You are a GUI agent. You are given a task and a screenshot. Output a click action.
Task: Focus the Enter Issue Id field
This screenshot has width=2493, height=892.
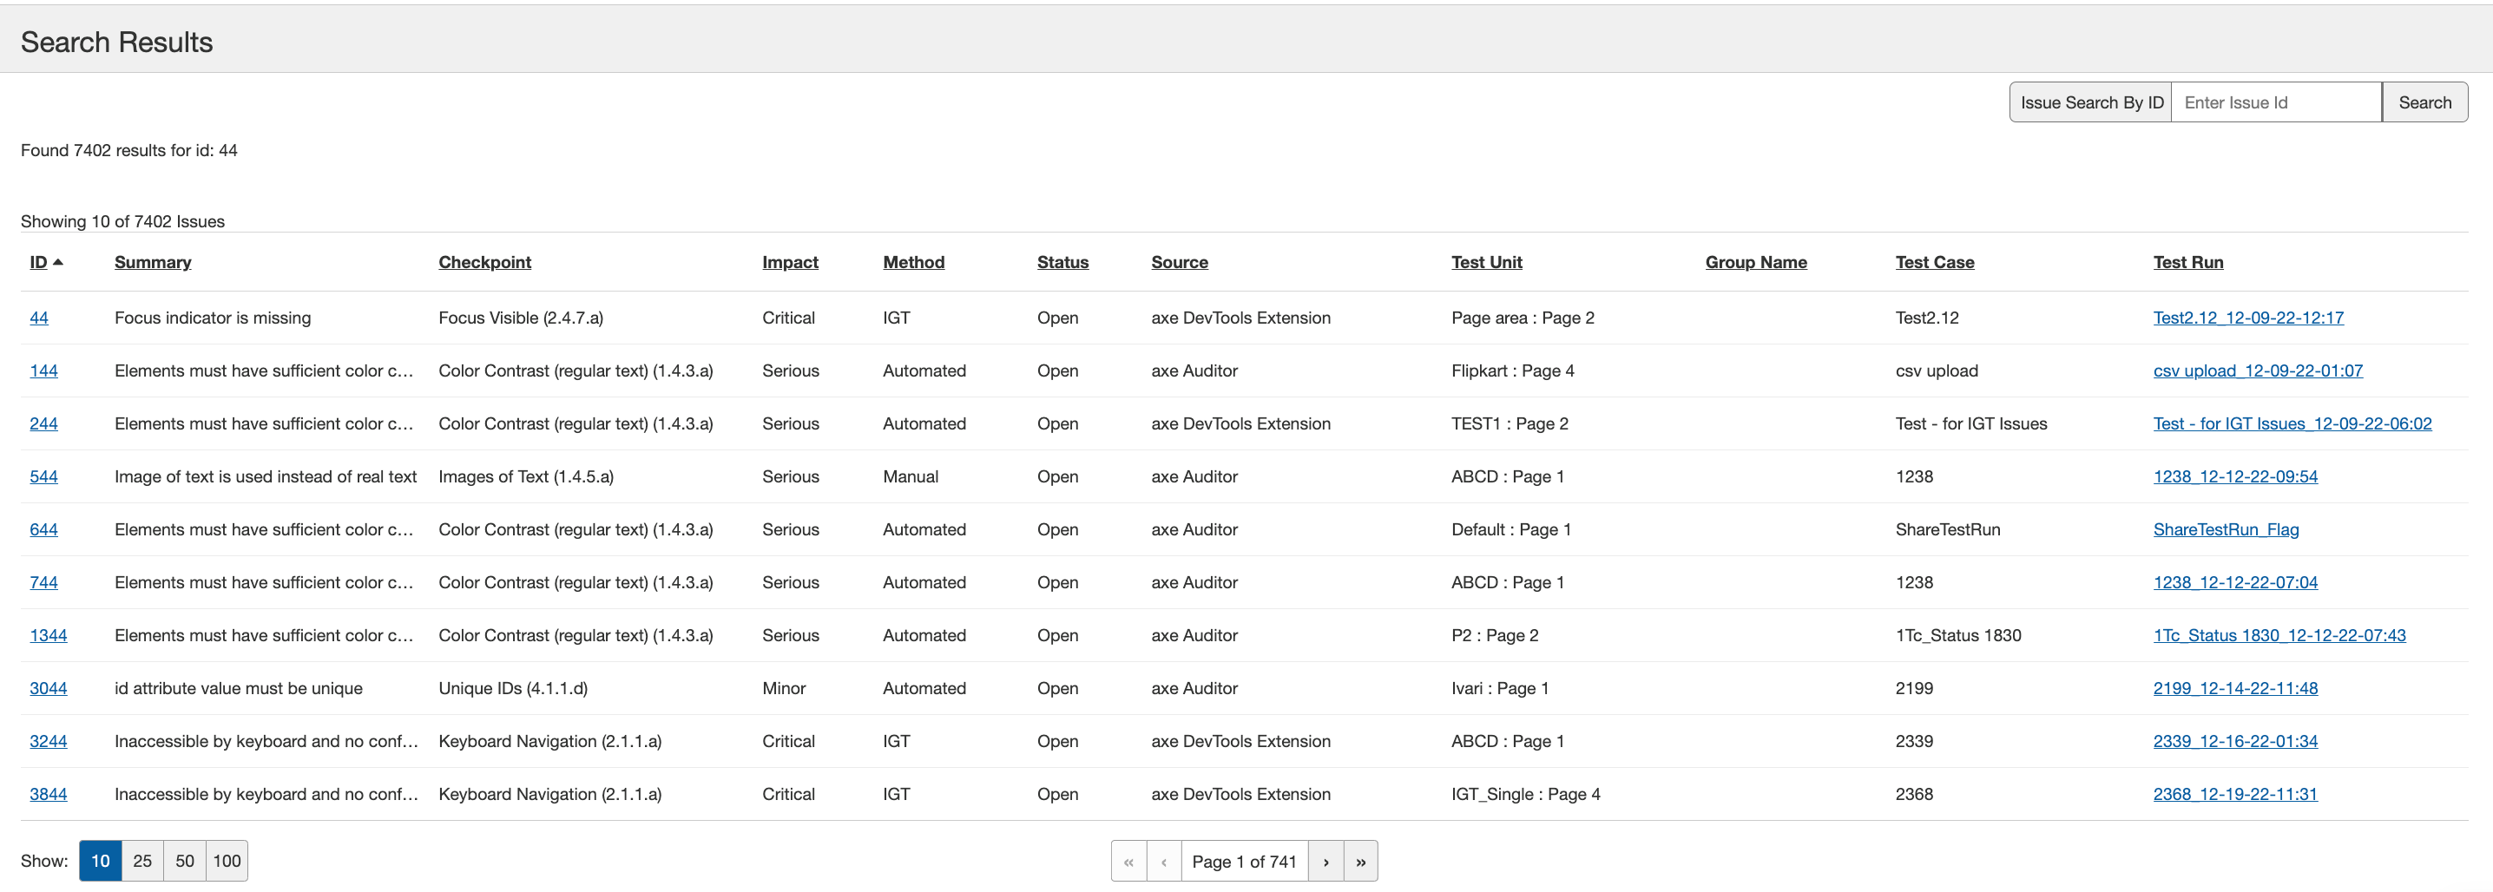coord(2275,102)
